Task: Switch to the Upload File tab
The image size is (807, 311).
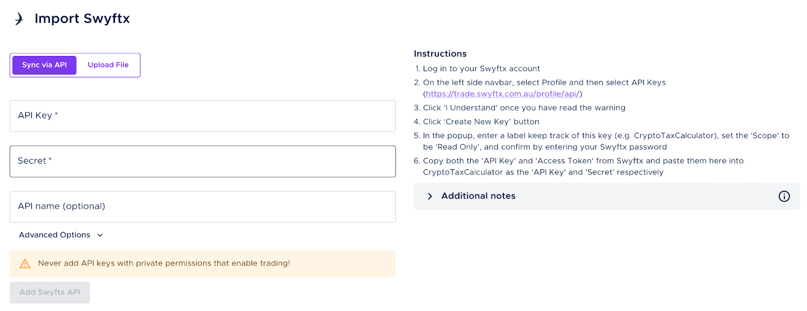Action: pyautogui.click(x=108, y=65)
